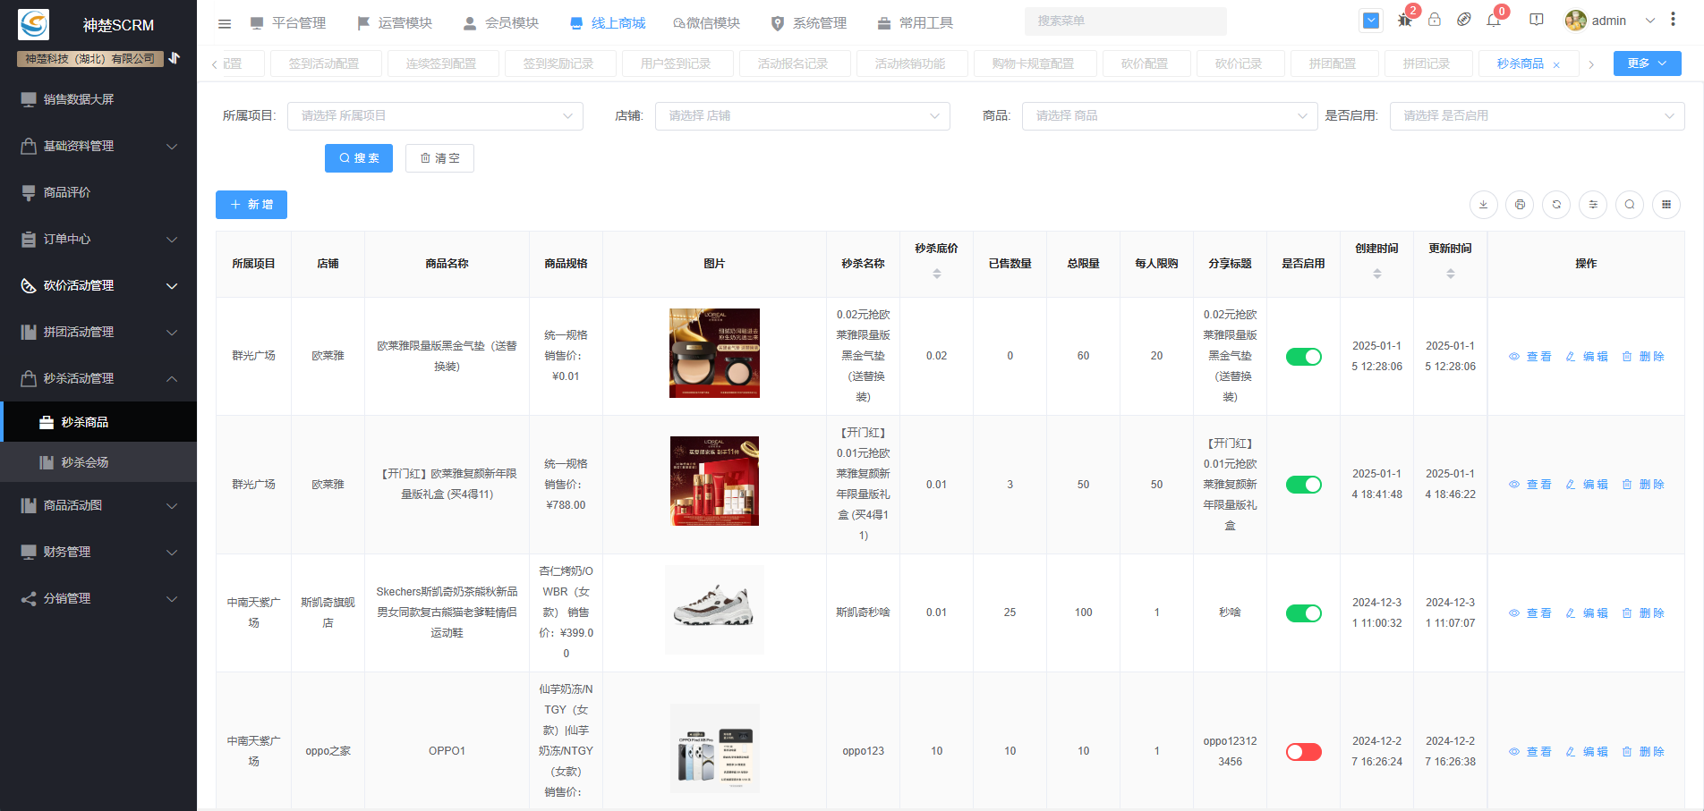View the oppo123 row

pos(1530,752)
